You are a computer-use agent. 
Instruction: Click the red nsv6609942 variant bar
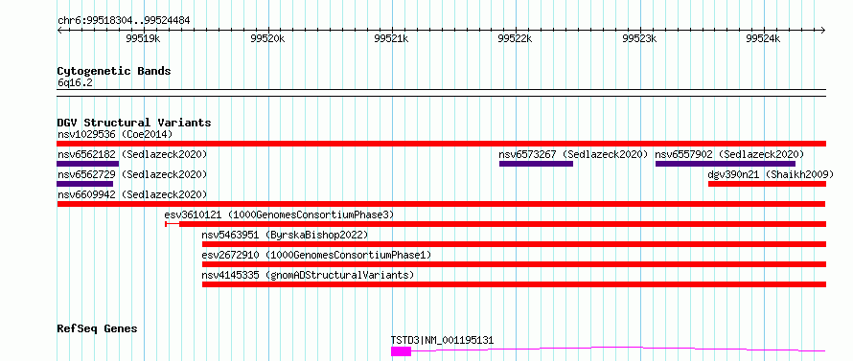click(441, 204)
